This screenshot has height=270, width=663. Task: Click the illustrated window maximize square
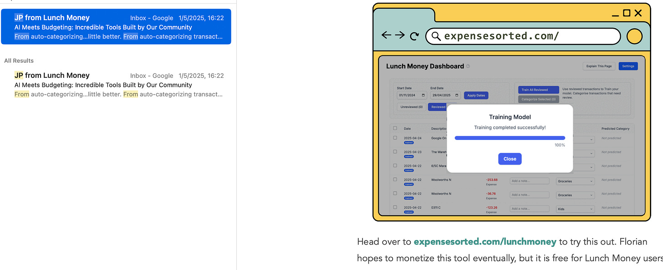click(627, 13)
